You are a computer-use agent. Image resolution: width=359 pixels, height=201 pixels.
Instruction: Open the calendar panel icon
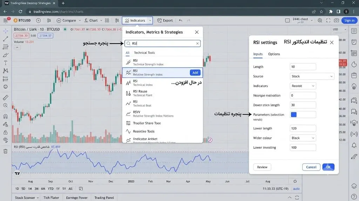[354, 75]
